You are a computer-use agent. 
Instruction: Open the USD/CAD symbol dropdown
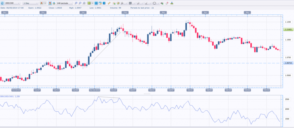[x=10, y=3]
